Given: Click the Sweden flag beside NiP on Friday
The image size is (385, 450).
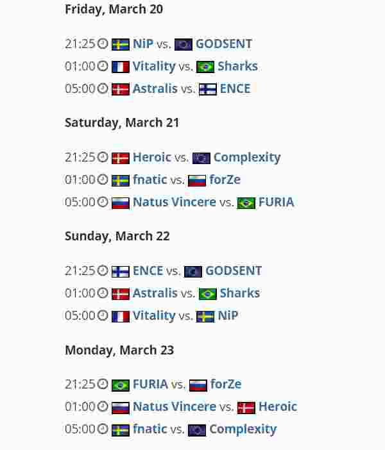Looking at the screenshot, I should 121,44.
